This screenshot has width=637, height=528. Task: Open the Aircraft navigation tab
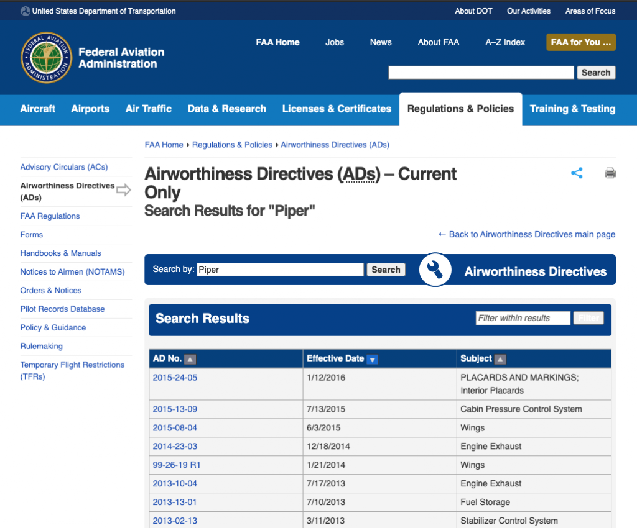pyautogui.click(x=37, y=109)
